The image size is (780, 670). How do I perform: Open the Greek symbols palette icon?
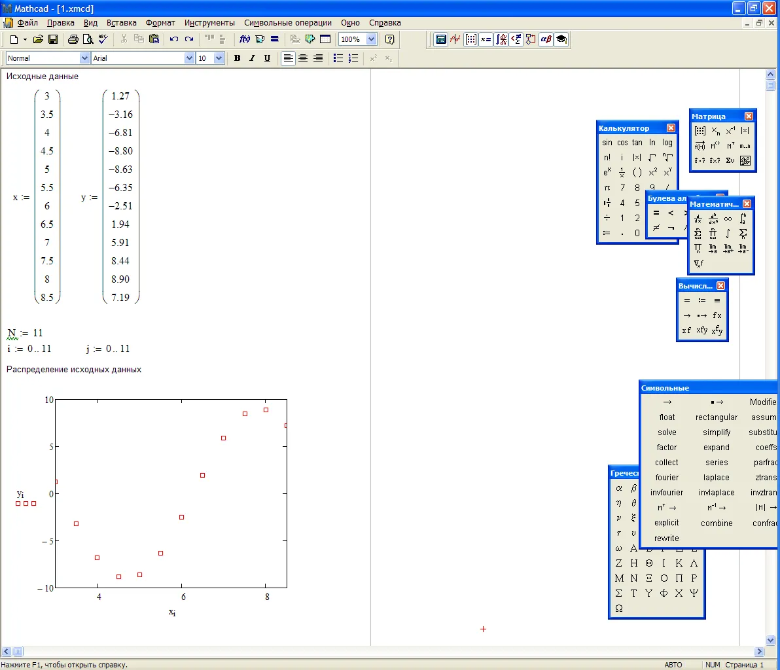pos(546,39)
